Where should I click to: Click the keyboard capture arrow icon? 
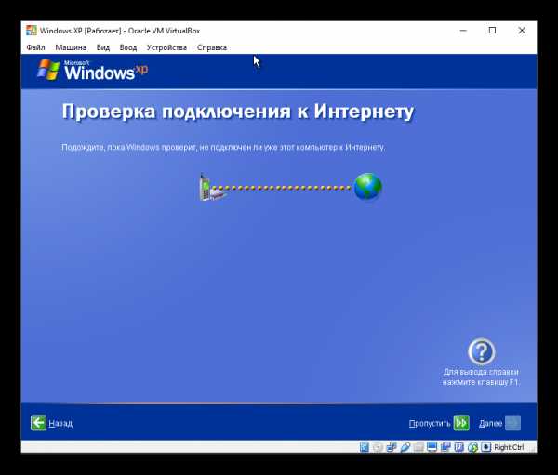coord(486,447)
